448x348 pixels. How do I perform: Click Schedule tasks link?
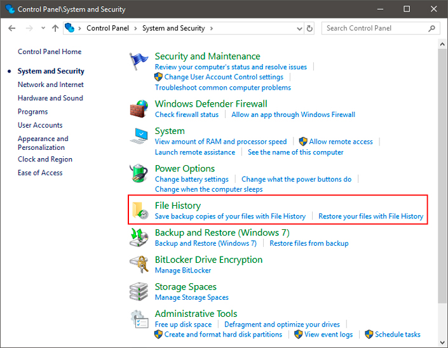click(397, 335)
